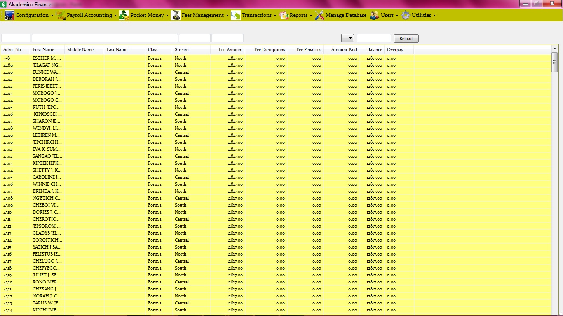Click the Fees Management graduate icon

coord(176,15)
